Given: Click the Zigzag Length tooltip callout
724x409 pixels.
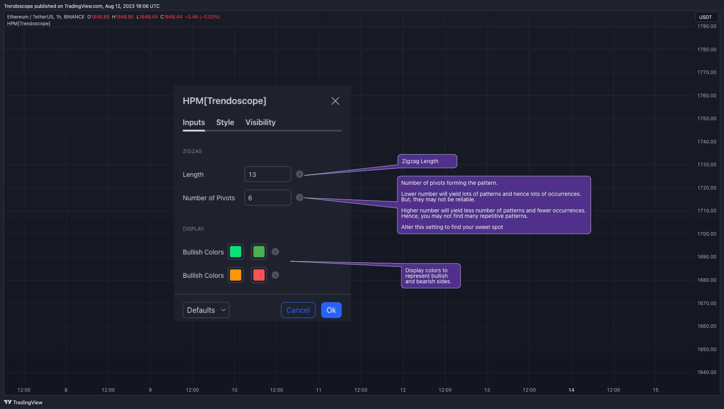Looking at the screenshot, I should pos(427,161).
